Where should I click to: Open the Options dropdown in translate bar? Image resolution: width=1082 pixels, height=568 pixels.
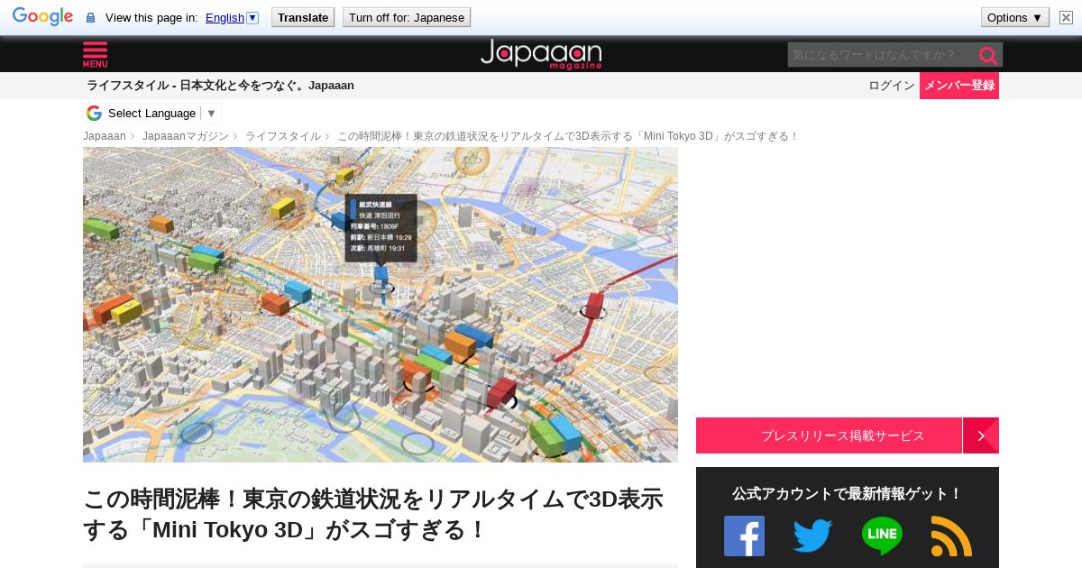tap(1015, 17)
